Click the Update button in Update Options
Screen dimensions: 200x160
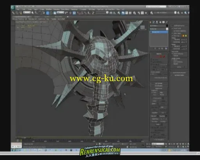pyautogui.click(x=179, y=67)
